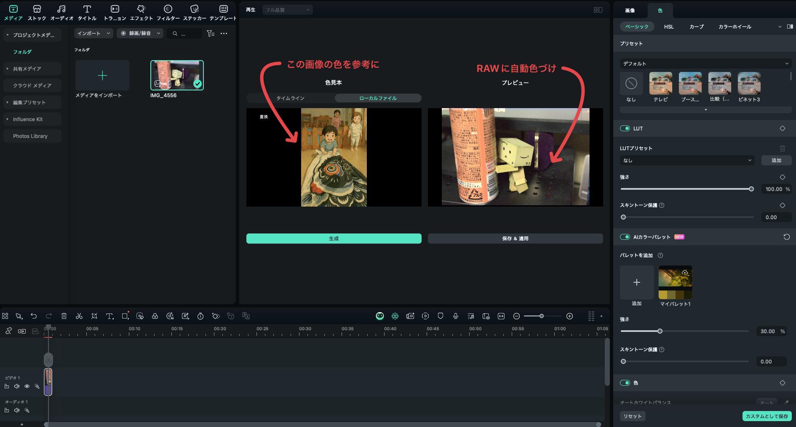Click the green AI copilot robot icon
This screenshot has height=427, width=796.
380,316
